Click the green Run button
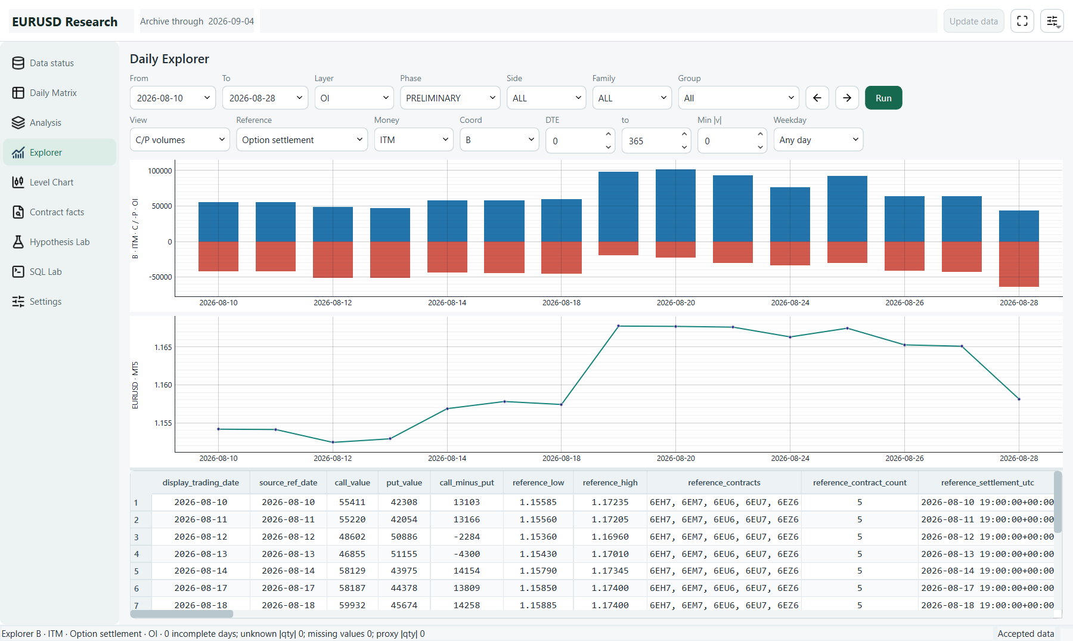The image size is (1073, 641). (x=883, y=98)
